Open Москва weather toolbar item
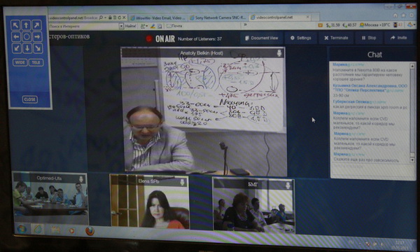Viewport: 420px width, 252px height. point(374,25)
